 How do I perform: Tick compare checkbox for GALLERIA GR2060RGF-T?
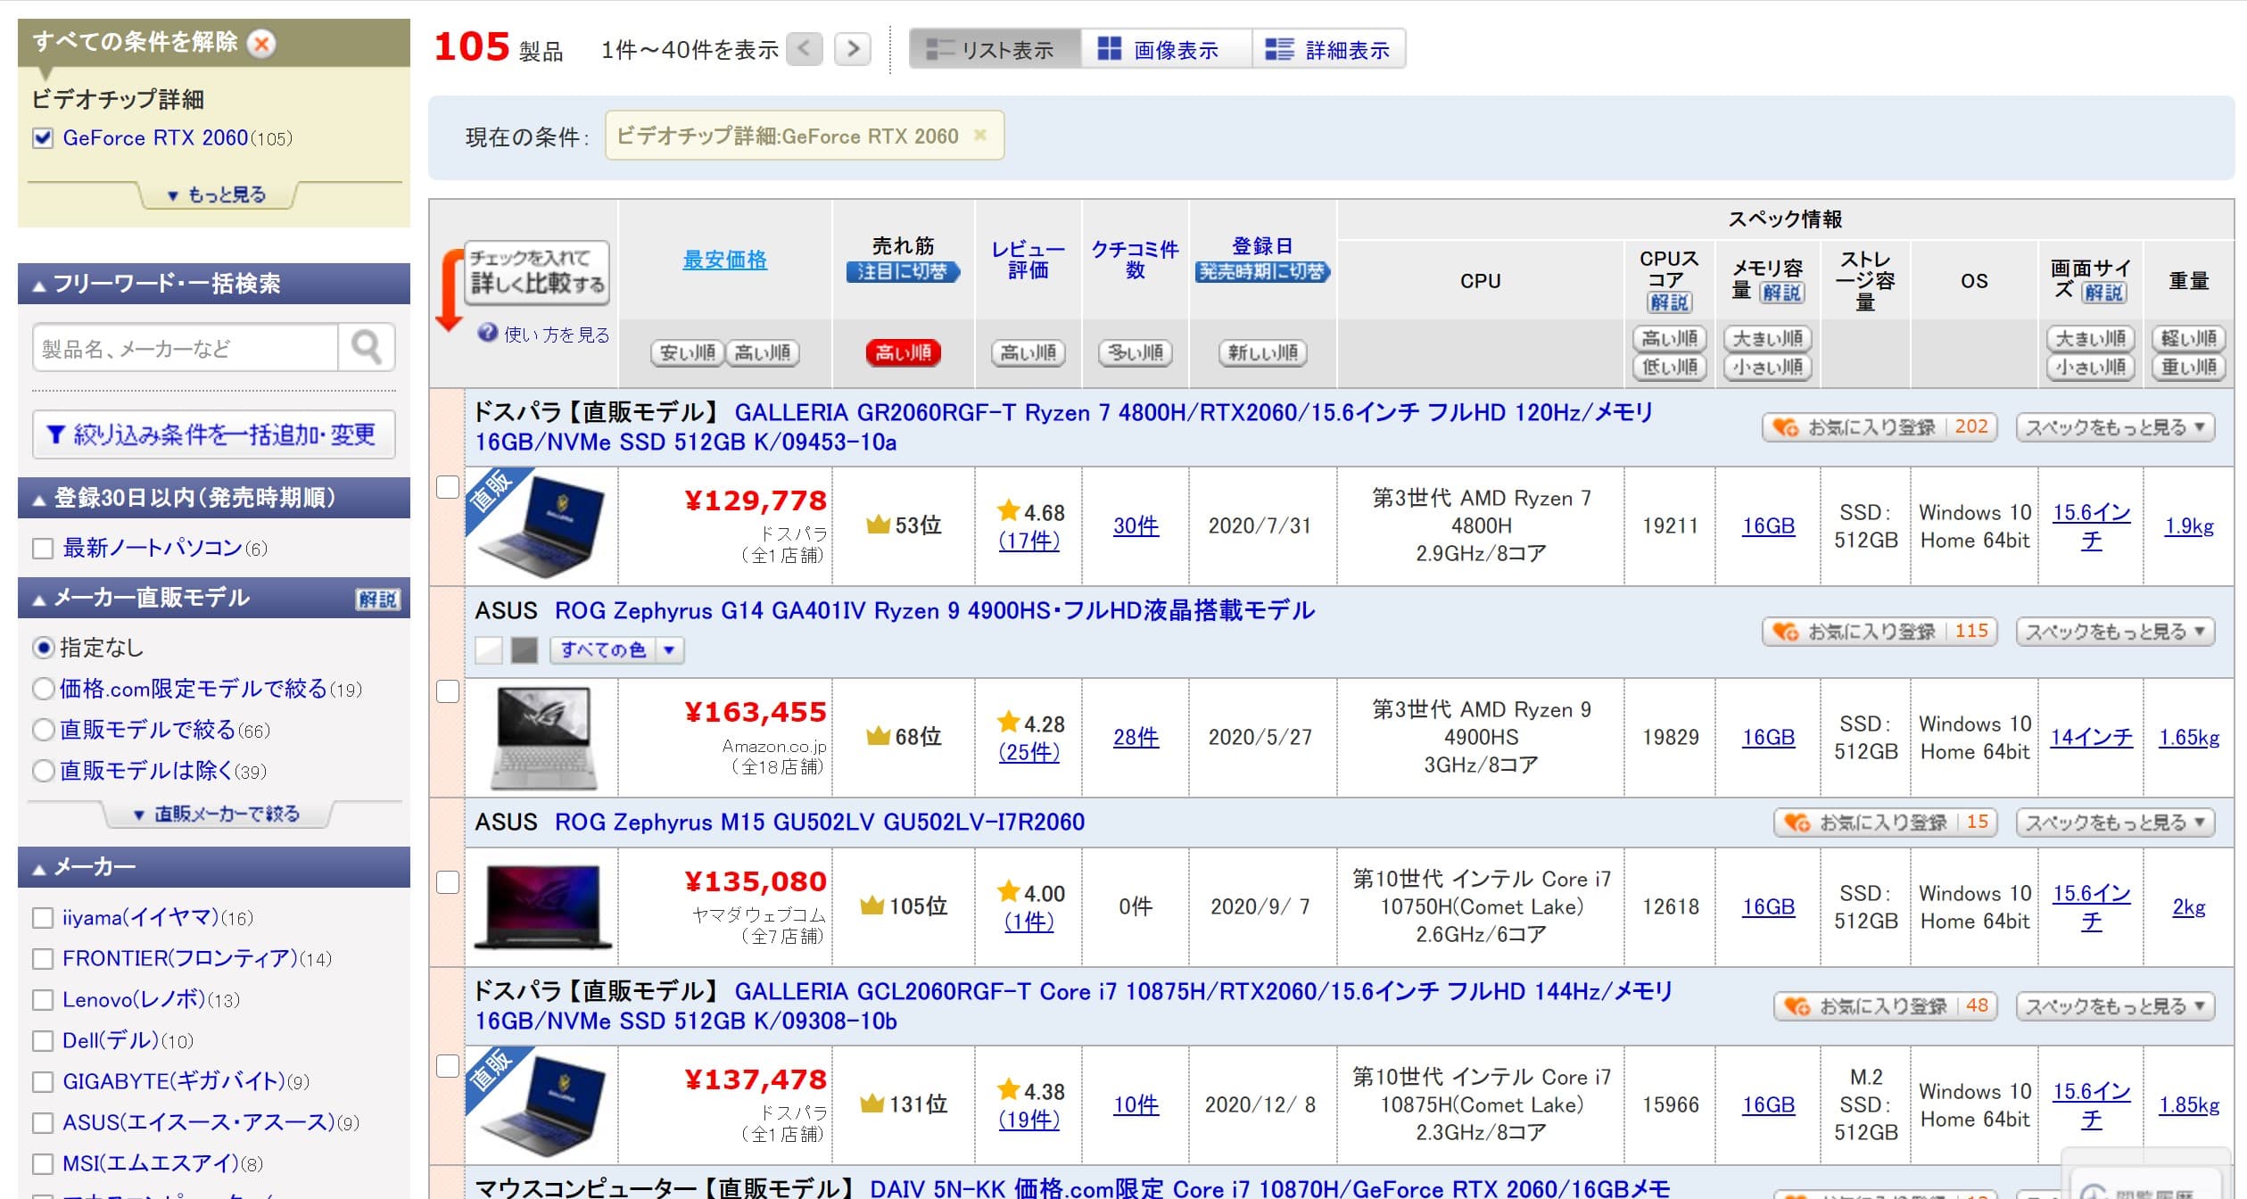pyautogui.click(x=448, y=487)
